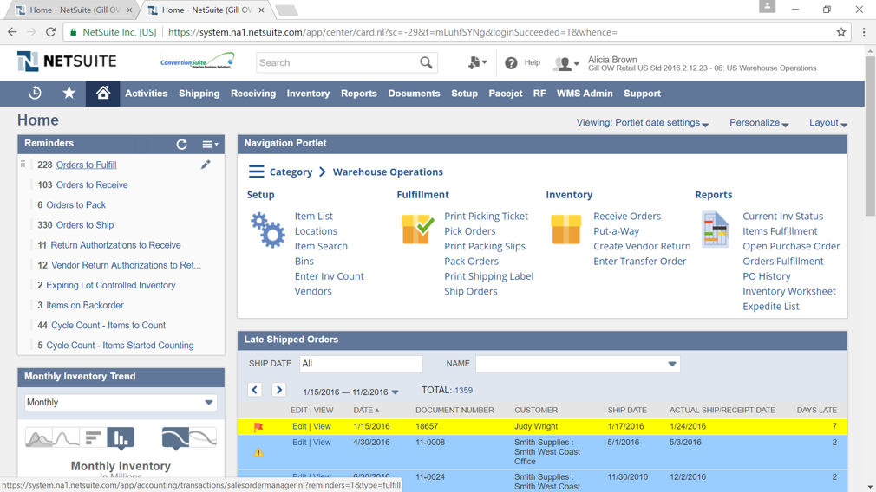The width and height of the screenshot is (876, 492).
Task: Open the Chrome menu three dots
Action: 864,32
